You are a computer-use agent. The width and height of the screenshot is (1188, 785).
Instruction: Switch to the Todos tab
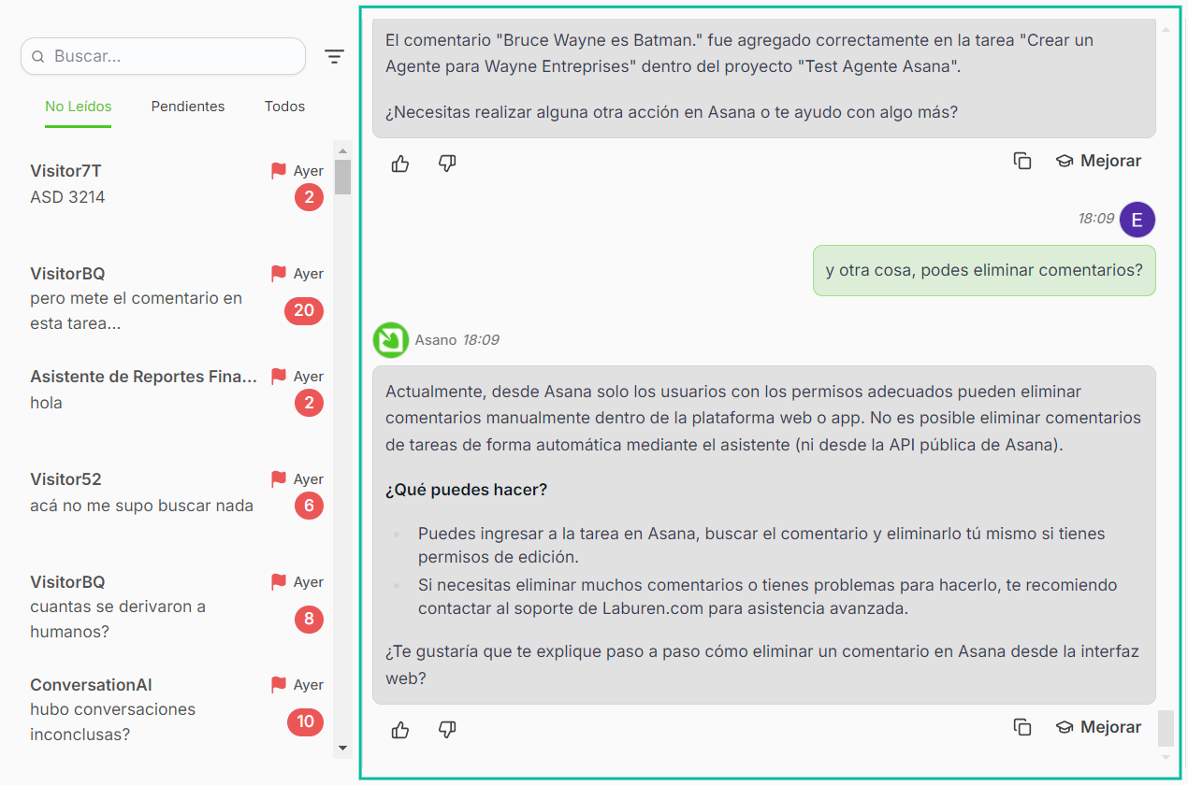point(284,107)
